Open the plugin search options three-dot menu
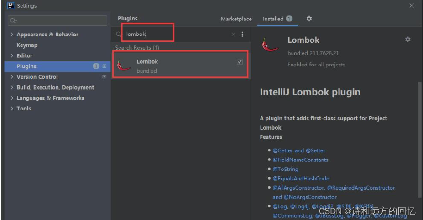The height and width of the screenshot is (220, 423). [x=242, y=34]
